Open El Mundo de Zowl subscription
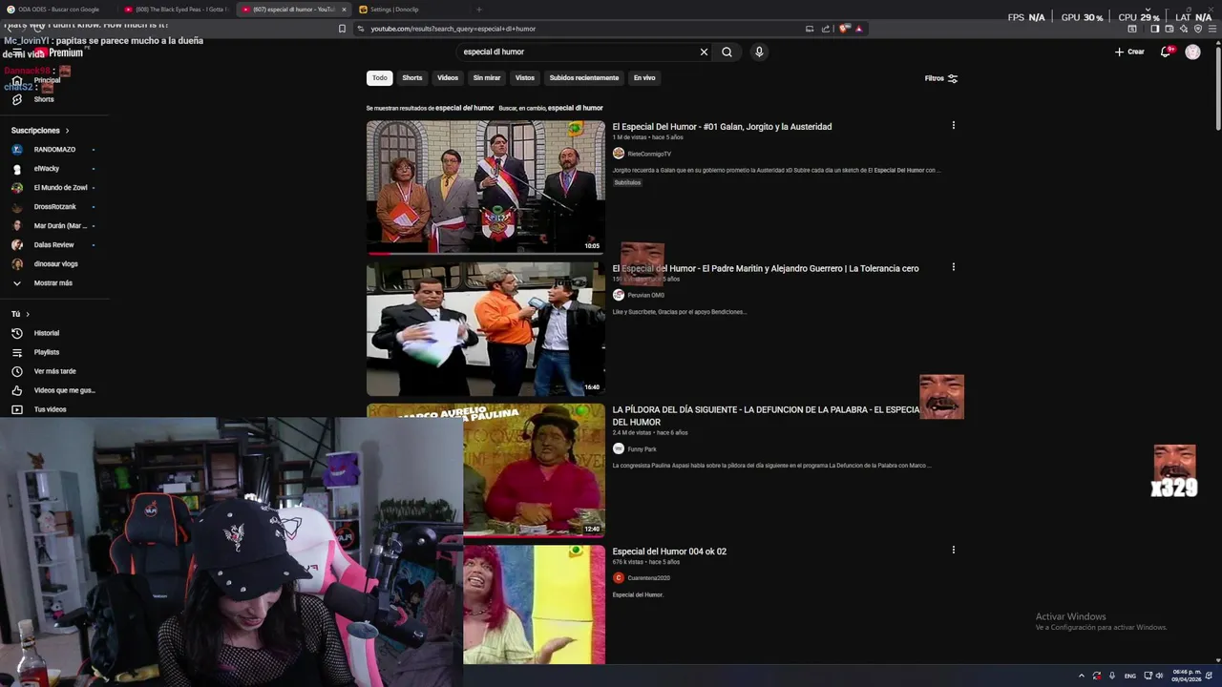Screen dimensions: 1222x687 60,188
